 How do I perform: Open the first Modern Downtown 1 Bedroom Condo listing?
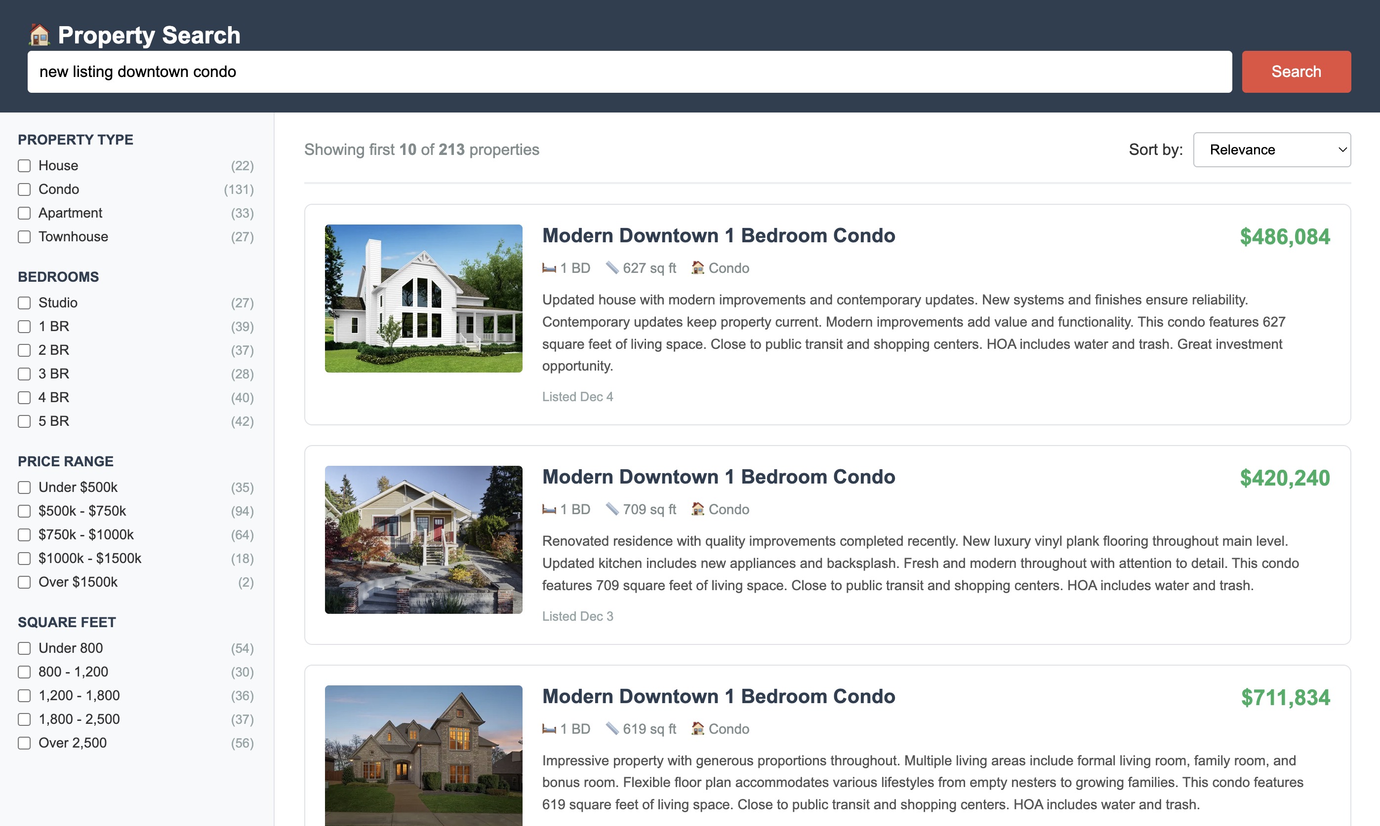tap(718, 235)
